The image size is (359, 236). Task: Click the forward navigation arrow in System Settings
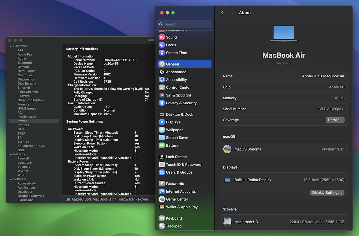pos(232,13)
